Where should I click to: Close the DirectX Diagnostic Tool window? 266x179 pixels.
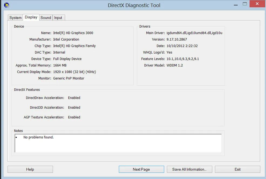click(x=257, y=4)
